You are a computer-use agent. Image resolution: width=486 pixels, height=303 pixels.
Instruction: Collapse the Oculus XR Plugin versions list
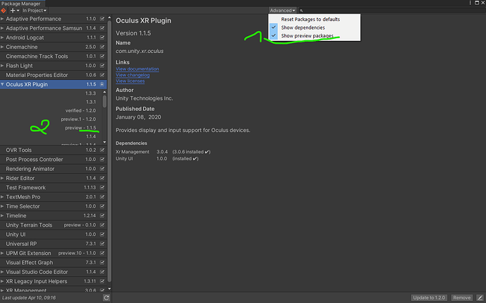[3, 84]
